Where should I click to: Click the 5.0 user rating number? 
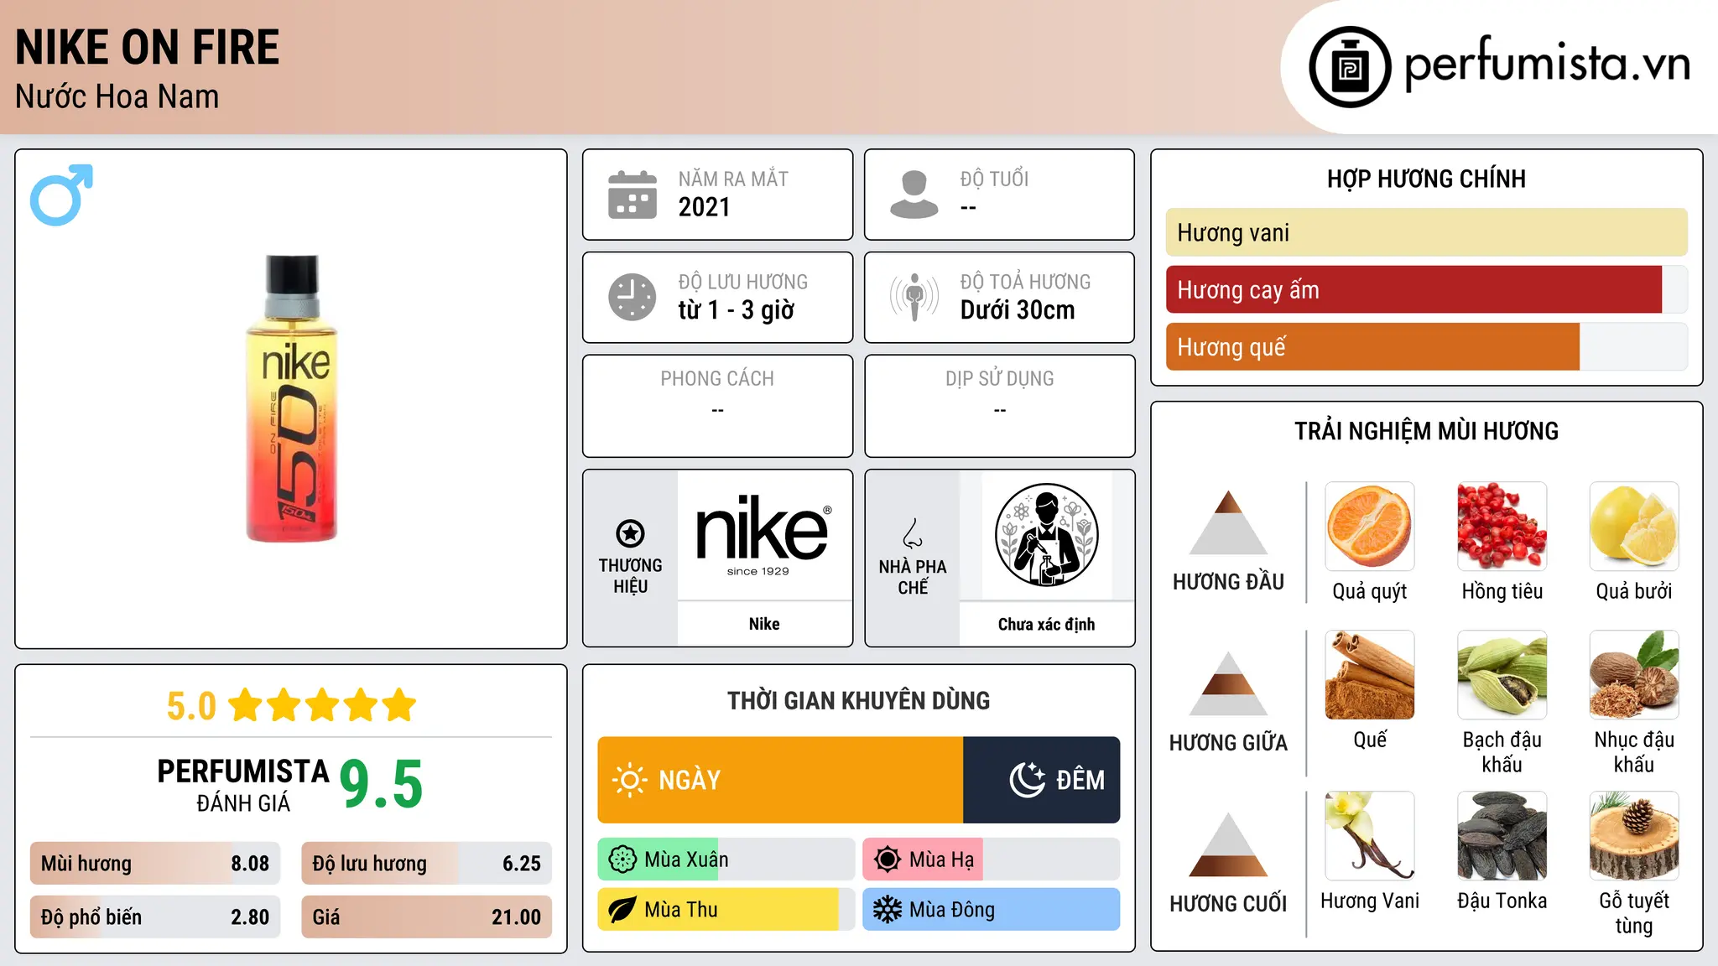191,706
